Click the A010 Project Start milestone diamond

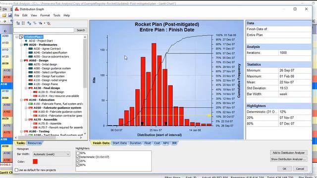[26, 41]
